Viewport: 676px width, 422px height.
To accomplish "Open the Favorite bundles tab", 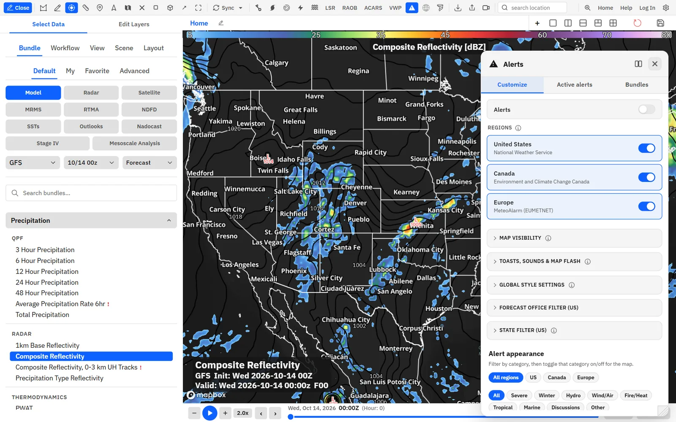I will click(x=97, y=71).
